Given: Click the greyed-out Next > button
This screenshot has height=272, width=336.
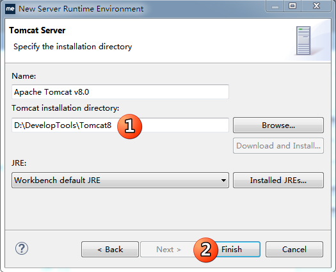Looking at the screenshot, I should [168, 249].
